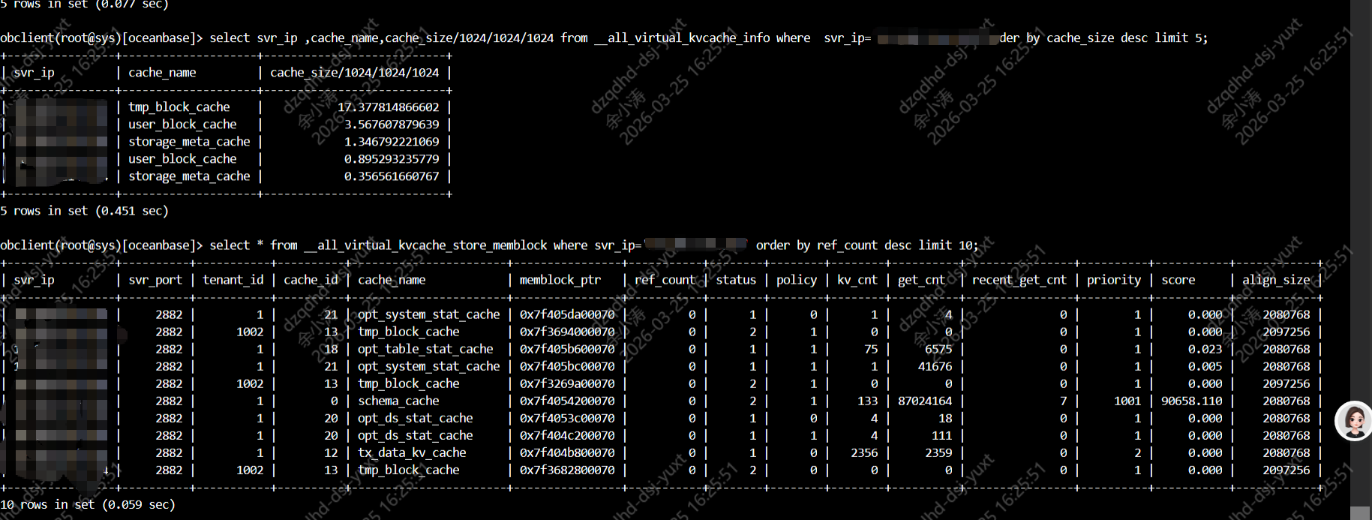Click the __all_virtual_kvcache_info table name in query
Image resolution: width=1372 pixels, height=520 pixels.
coord(682,38)
